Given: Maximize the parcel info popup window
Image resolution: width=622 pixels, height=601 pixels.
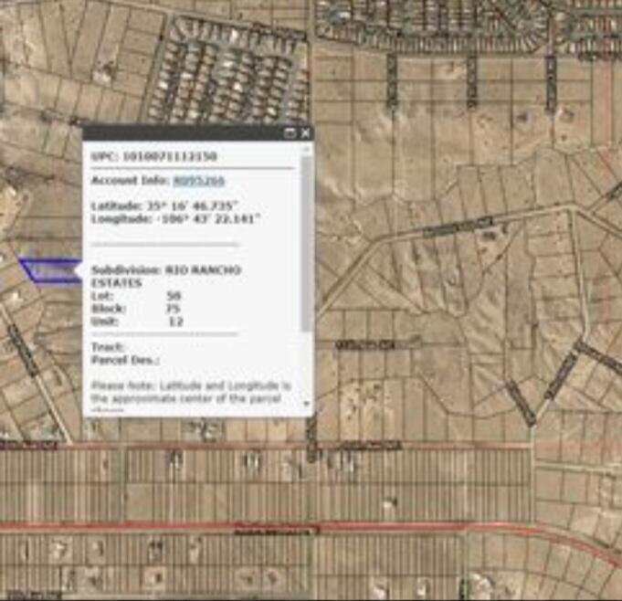Looking at the screenshot, I should 290,133.
